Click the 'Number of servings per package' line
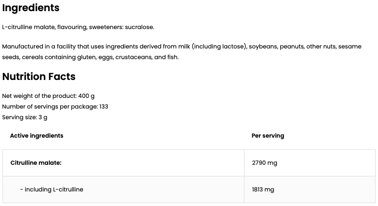The image size is (378, 206). click(55, 107)
